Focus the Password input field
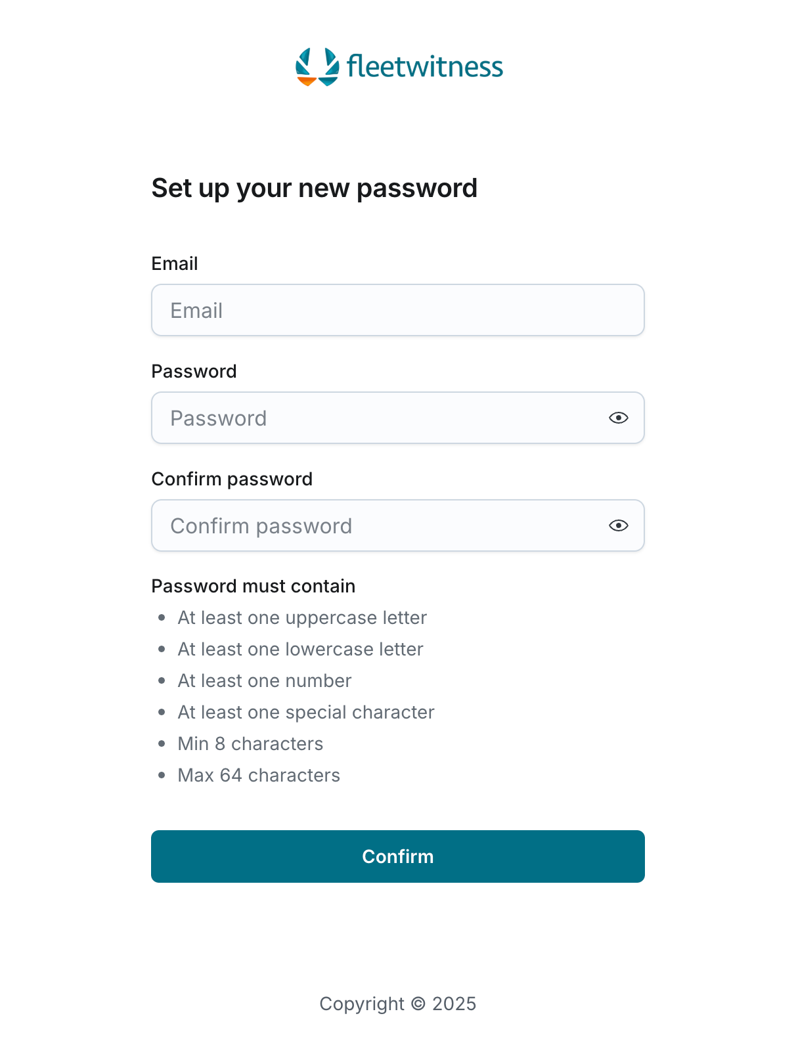The height and width of the screenshot is (1043, 796). coord(378,418)
